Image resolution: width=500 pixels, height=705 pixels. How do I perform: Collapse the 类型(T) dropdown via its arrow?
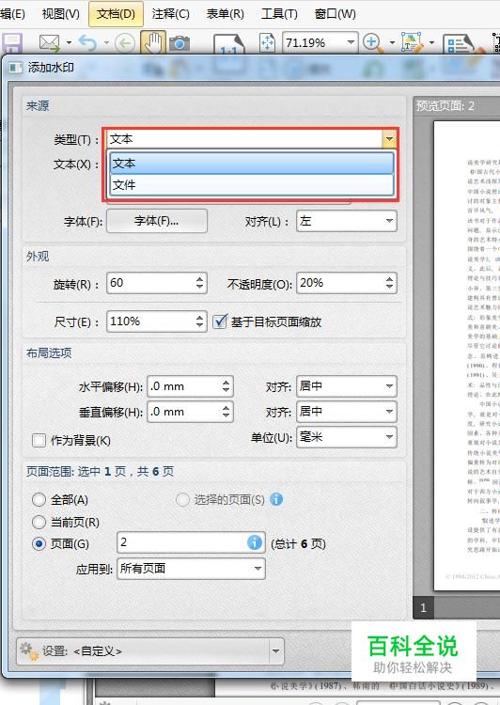(389, 139)
